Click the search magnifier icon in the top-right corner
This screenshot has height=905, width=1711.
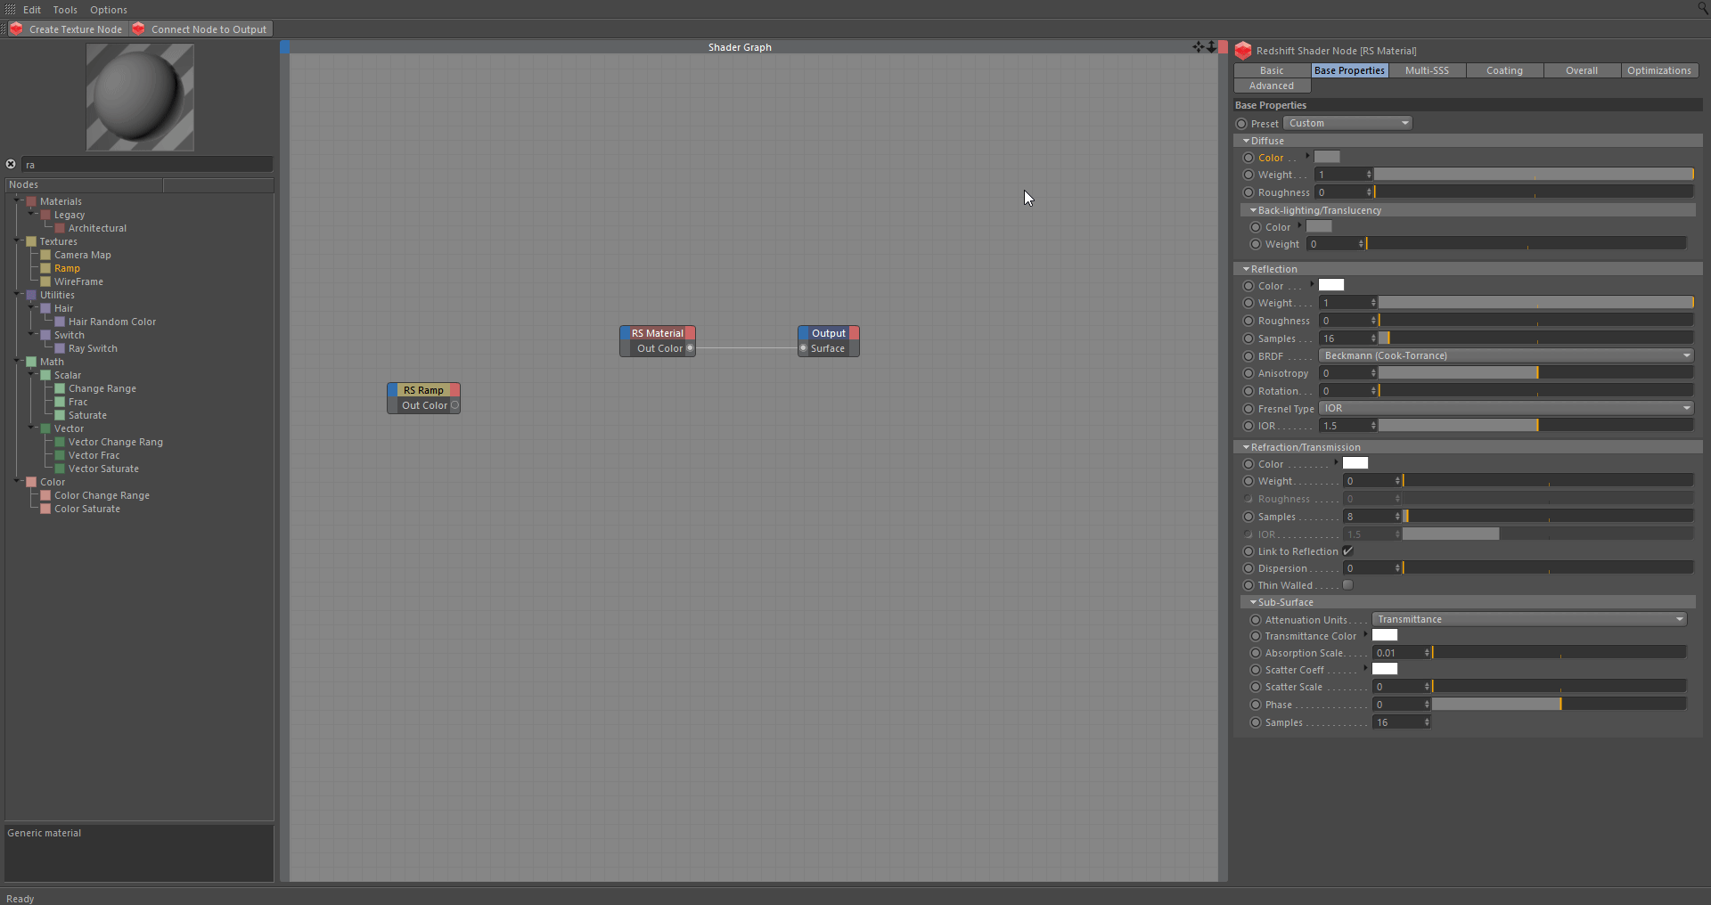tap(1702, 8)
